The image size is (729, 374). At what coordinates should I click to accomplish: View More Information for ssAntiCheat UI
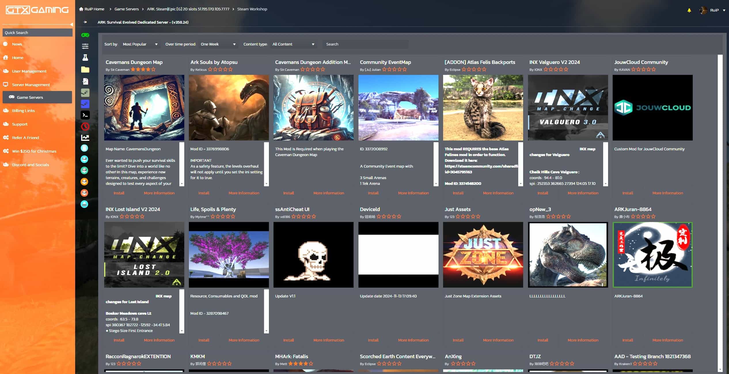[329, 340]
